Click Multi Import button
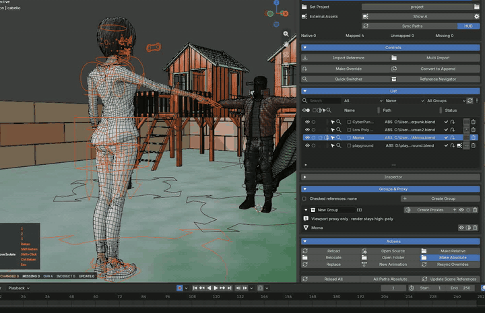 435,58
